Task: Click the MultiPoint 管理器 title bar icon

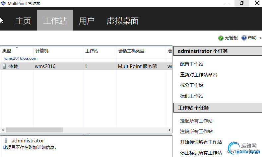Action: click(3, 3)
